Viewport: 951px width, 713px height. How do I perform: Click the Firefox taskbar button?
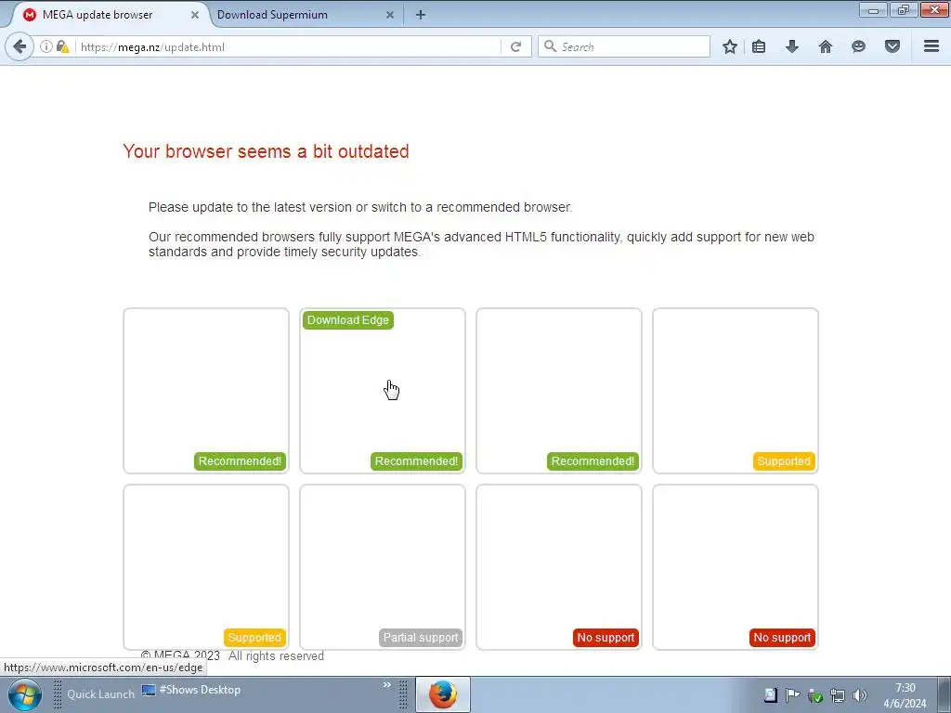click(x=443, y=694)
